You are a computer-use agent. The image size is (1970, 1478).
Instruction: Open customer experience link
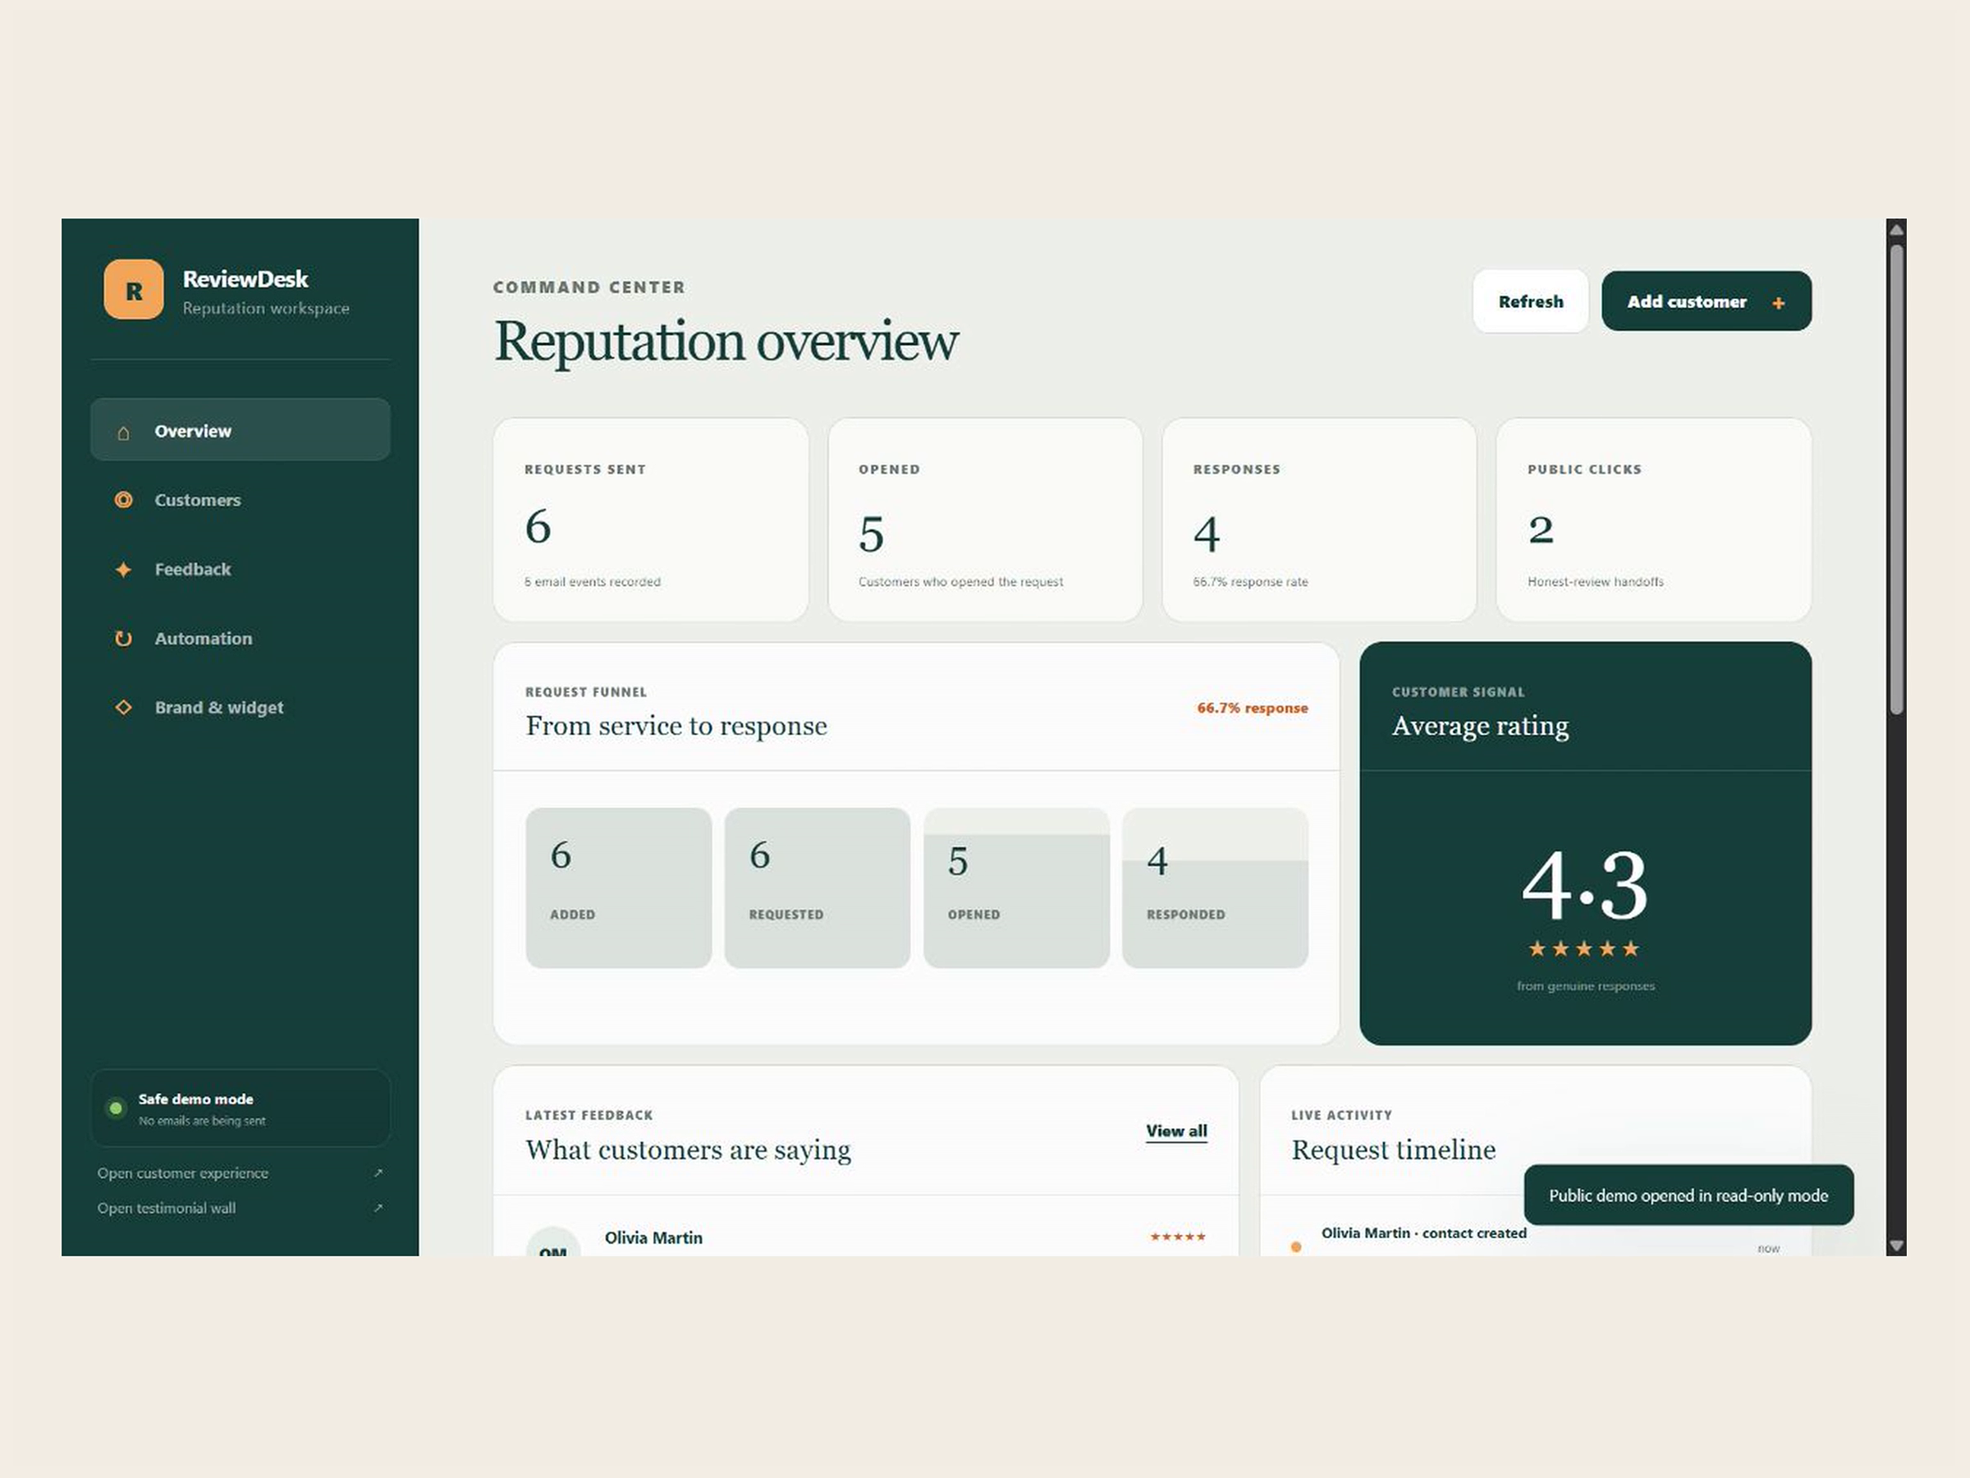[241, 1173]
